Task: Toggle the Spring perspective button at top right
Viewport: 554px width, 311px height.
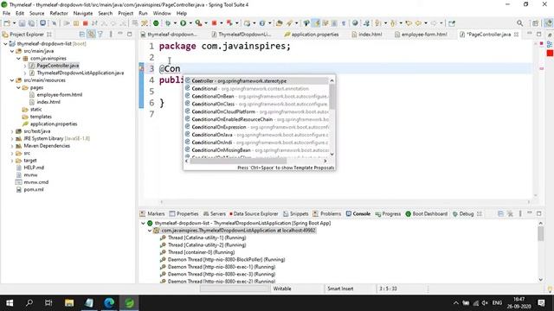Action: pos(548,23)
